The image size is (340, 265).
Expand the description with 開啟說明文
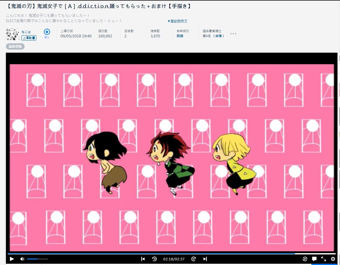coord(178,21)
